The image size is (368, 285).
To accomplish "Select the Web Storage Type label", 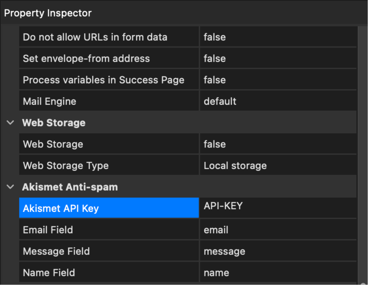I will 109,166.
